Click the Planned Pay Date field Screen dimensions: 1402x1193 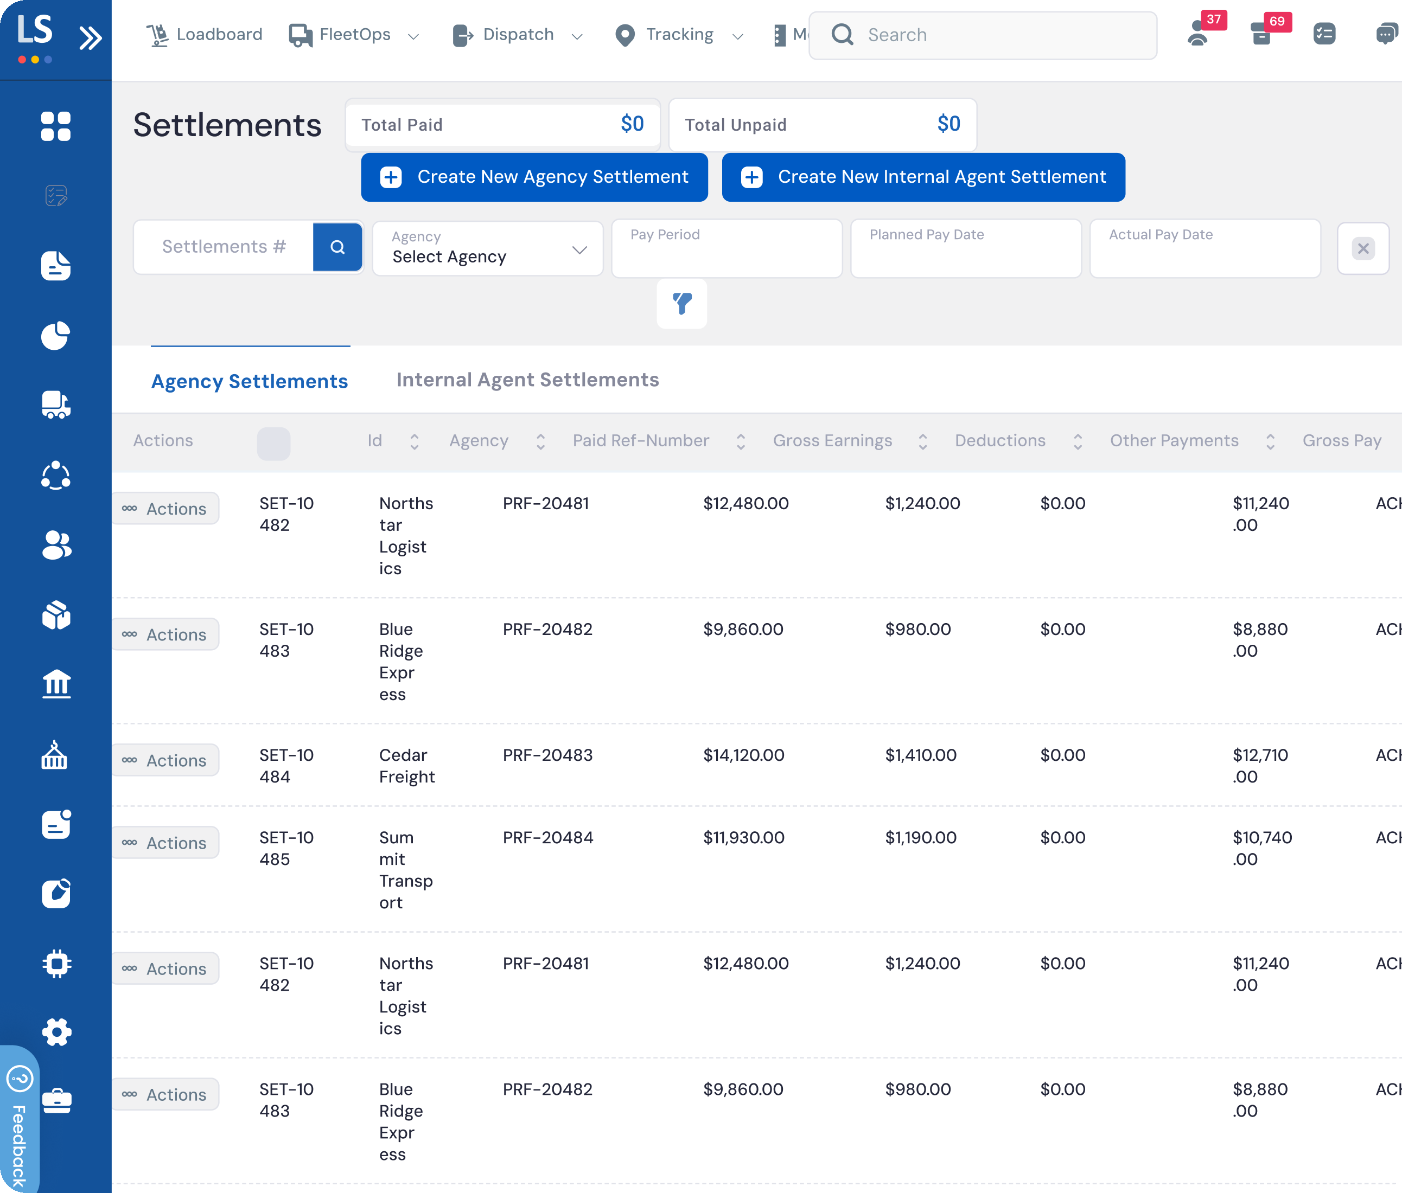[x=966, y=248]
